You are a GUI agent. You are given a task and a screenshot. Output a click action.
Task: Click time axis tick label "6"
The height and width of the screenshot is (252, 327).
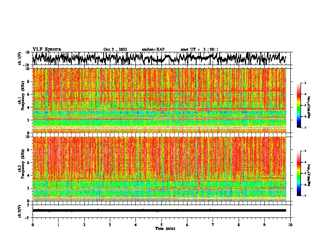(x=187, y=225)
